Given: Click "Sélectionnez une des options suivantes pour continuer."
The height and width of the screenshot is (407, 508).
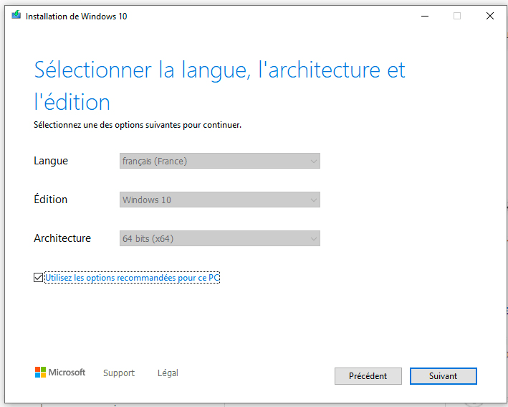Looking at the screenshot, I should pyautogui.click(x=138, y=125).
